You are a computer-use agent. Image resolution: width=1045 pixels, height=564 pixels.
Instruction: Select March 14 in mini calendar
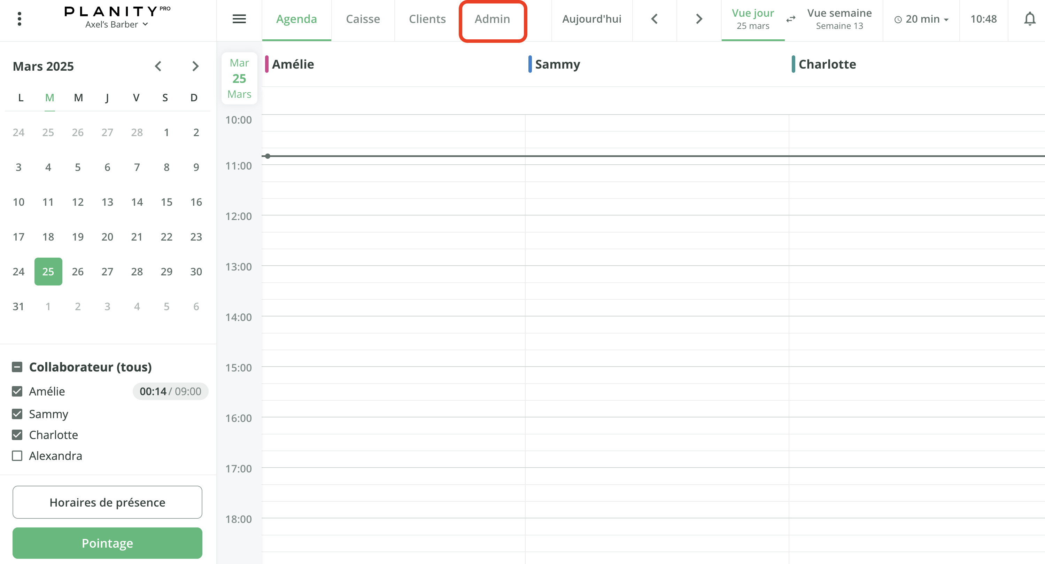point(137,202)
